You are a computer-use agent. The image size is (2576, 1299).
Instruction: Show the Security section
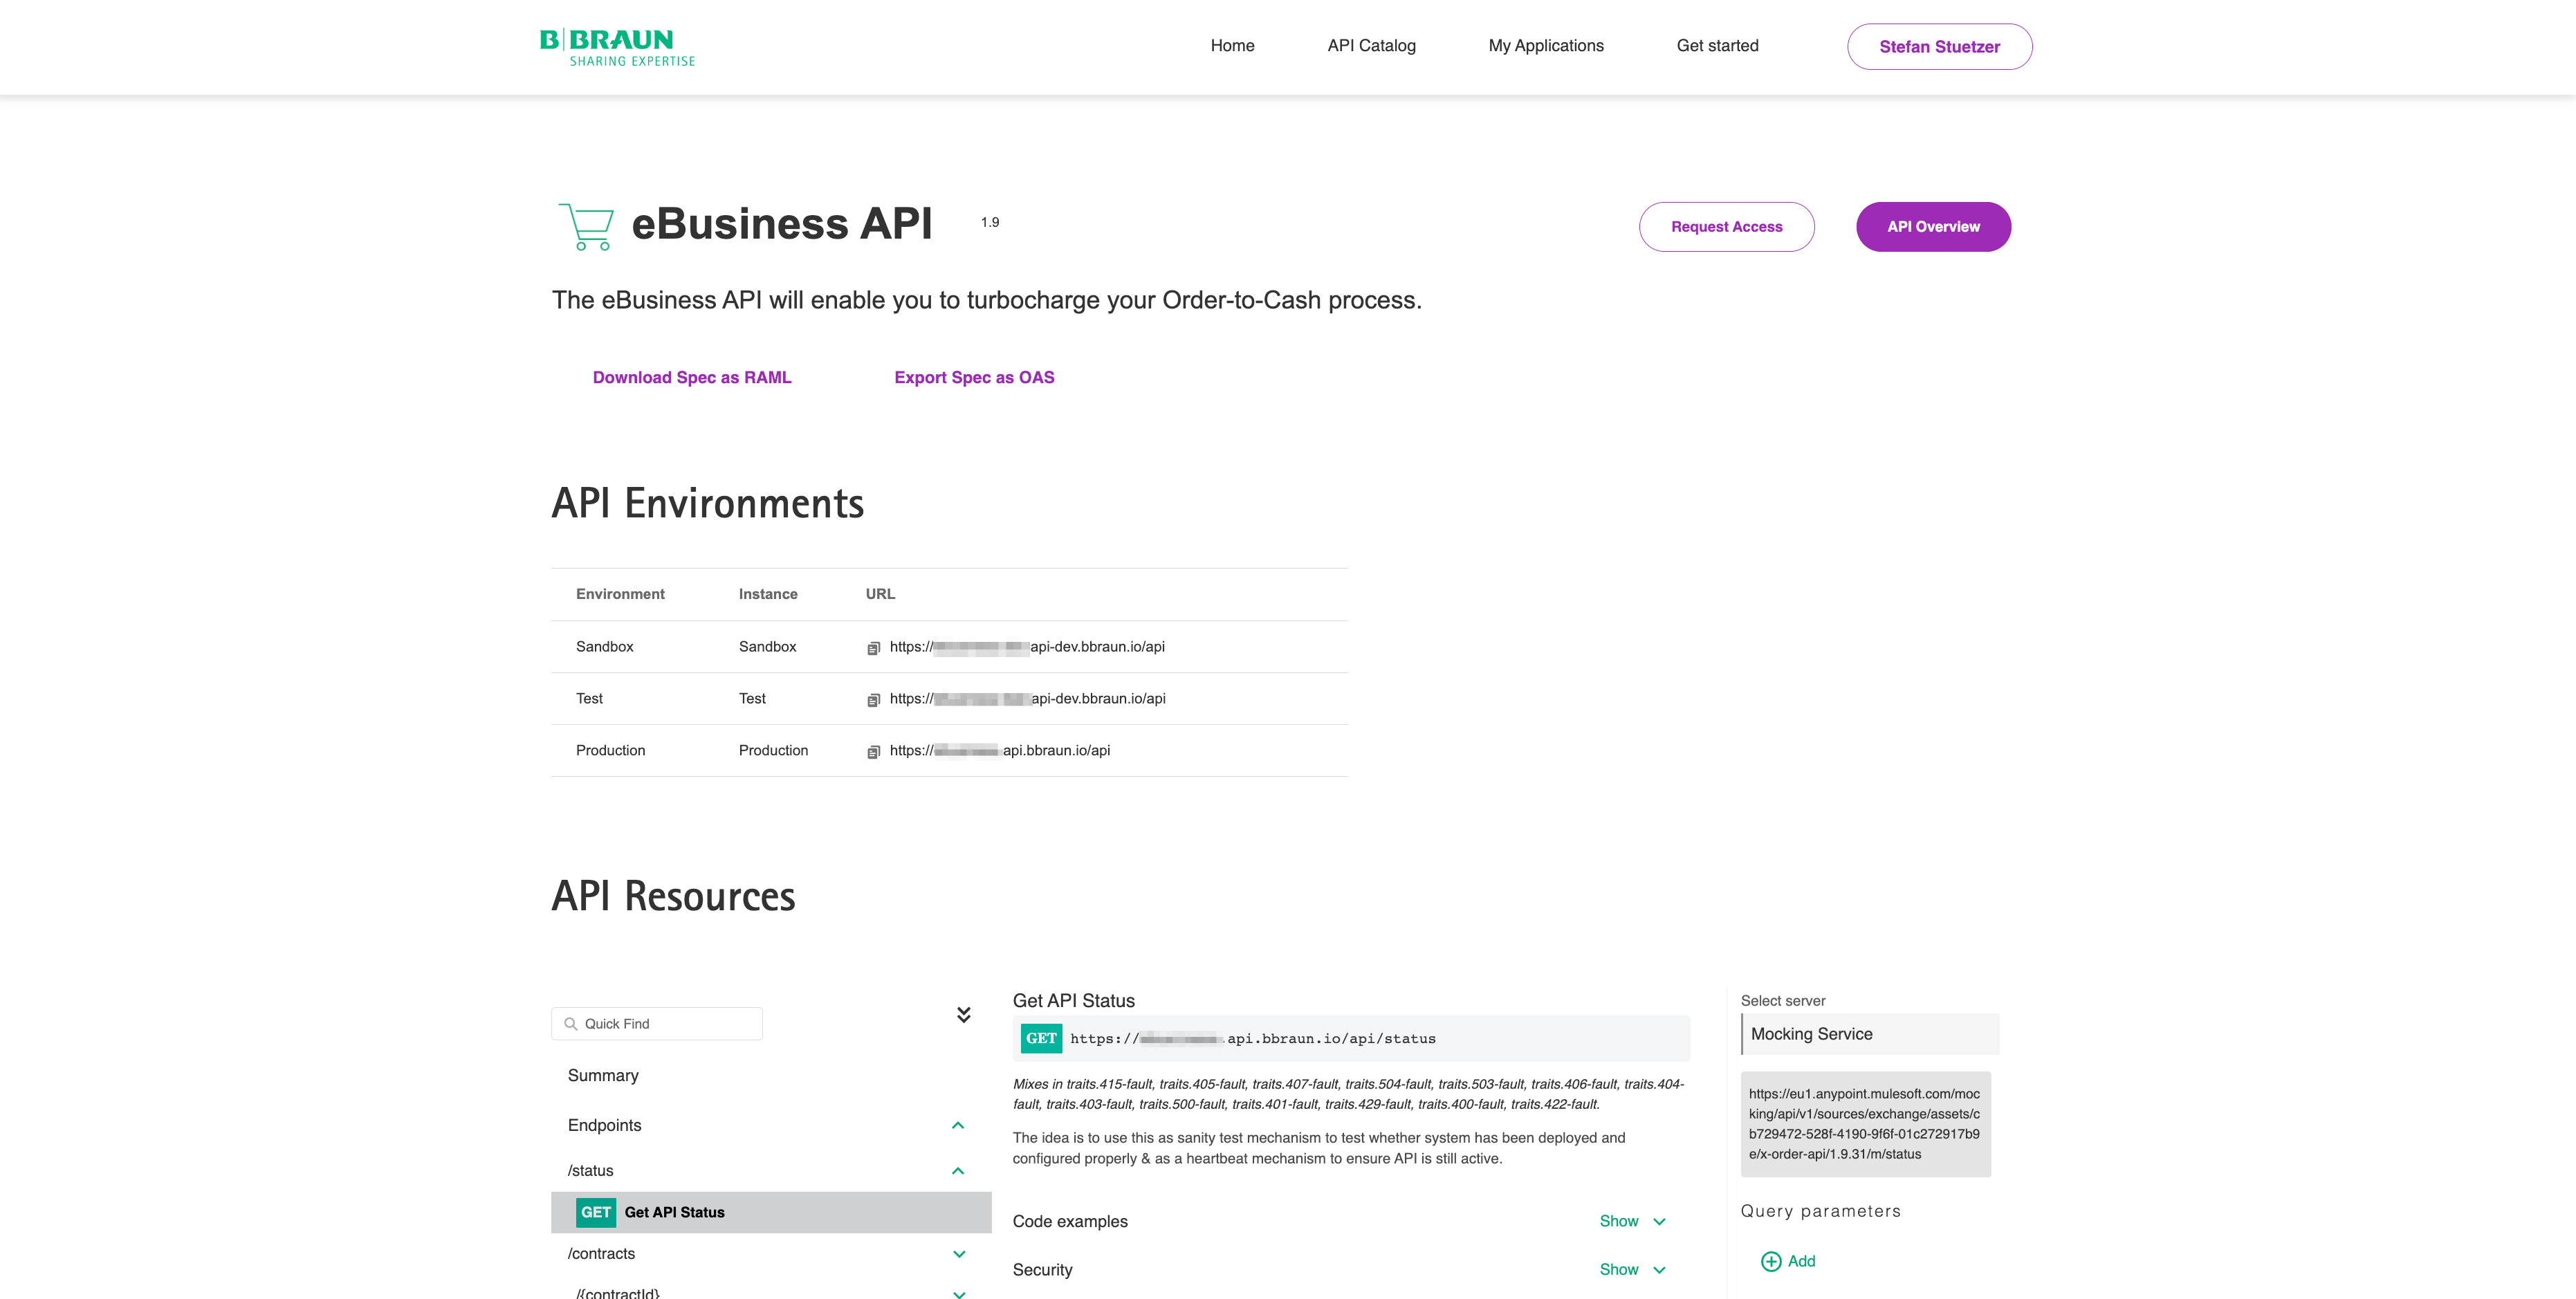(1632, 1269)
